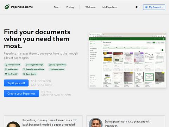Expand the My Account dropdown
Screen dimensions: 169x127
(154, 7)
